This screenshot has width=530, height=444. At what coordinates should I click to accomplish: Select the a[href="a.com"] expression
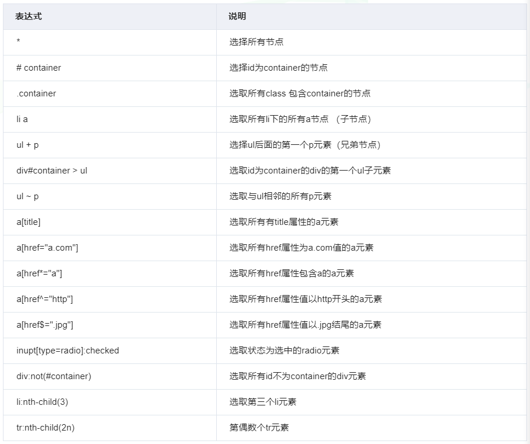pos(47,248)
